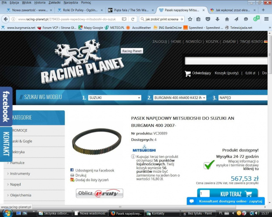Screen dimensions: 272x217
Task: Open the Widok menu
Action: [26, 3]
